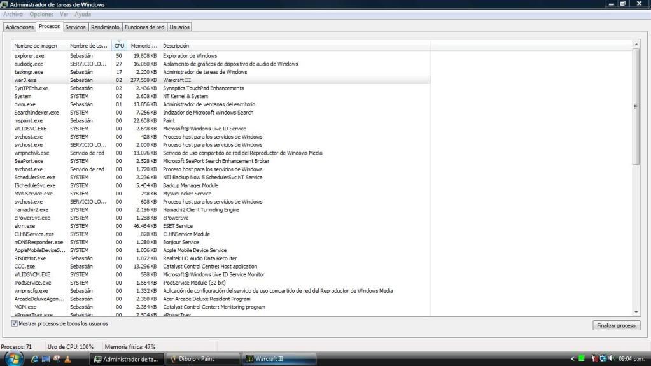The image size is (651, 366).
Task: Switch to the Rendimiento tab
Action: 105,27
